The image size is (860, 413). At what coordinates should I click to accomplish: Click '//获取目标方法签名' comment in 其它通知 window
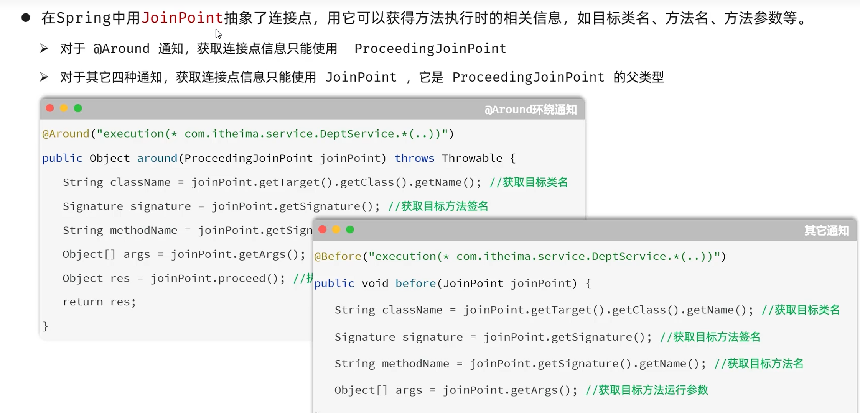click(710, 337)
